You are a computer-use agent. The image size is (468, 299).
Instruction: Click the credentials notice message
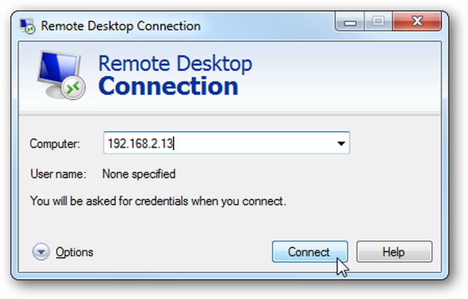tap(158, 201)
